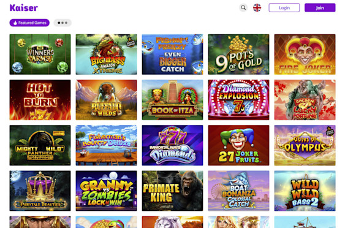
Task: Click the purple Join button
Action: pyautogui.click(x=320, y=8)
